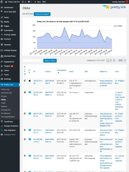The width and height of the screenshot is (129, 172).
Task: Collapse the admin sidebar menu
Action: [8, 135]
